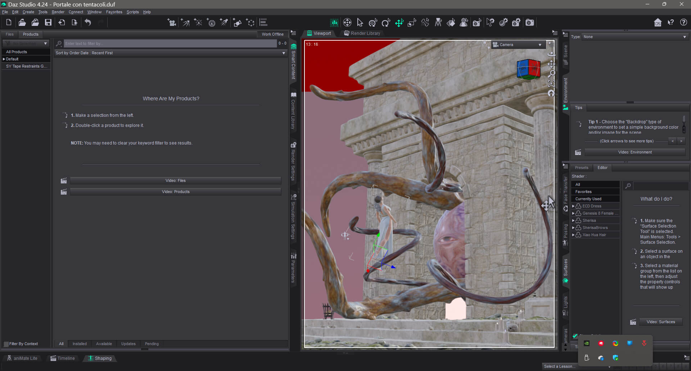Open the Render menu

coord(58,12)
